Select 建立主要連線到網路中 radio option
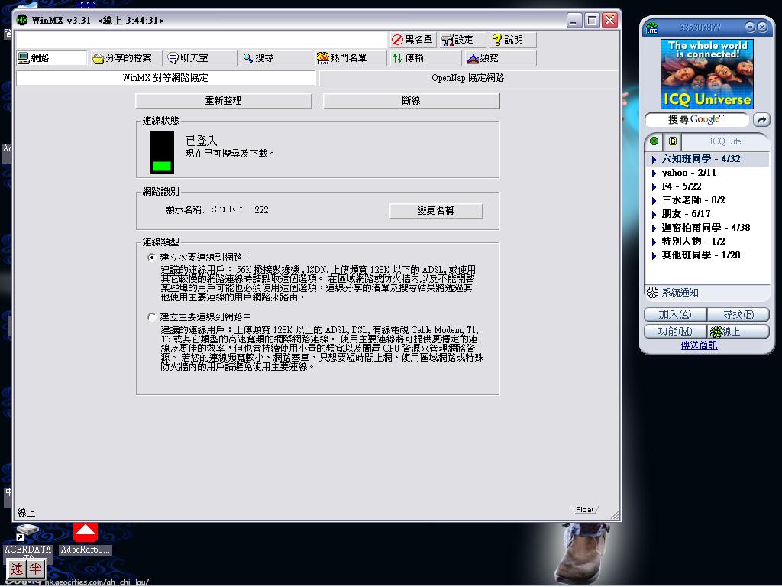 point(152,317)
